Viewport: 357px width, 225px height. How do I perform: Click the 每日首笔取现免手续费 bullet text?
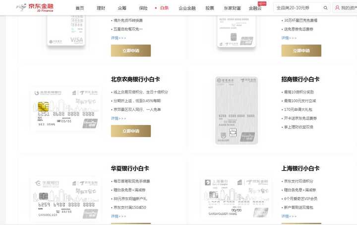[x=131, y=181]
